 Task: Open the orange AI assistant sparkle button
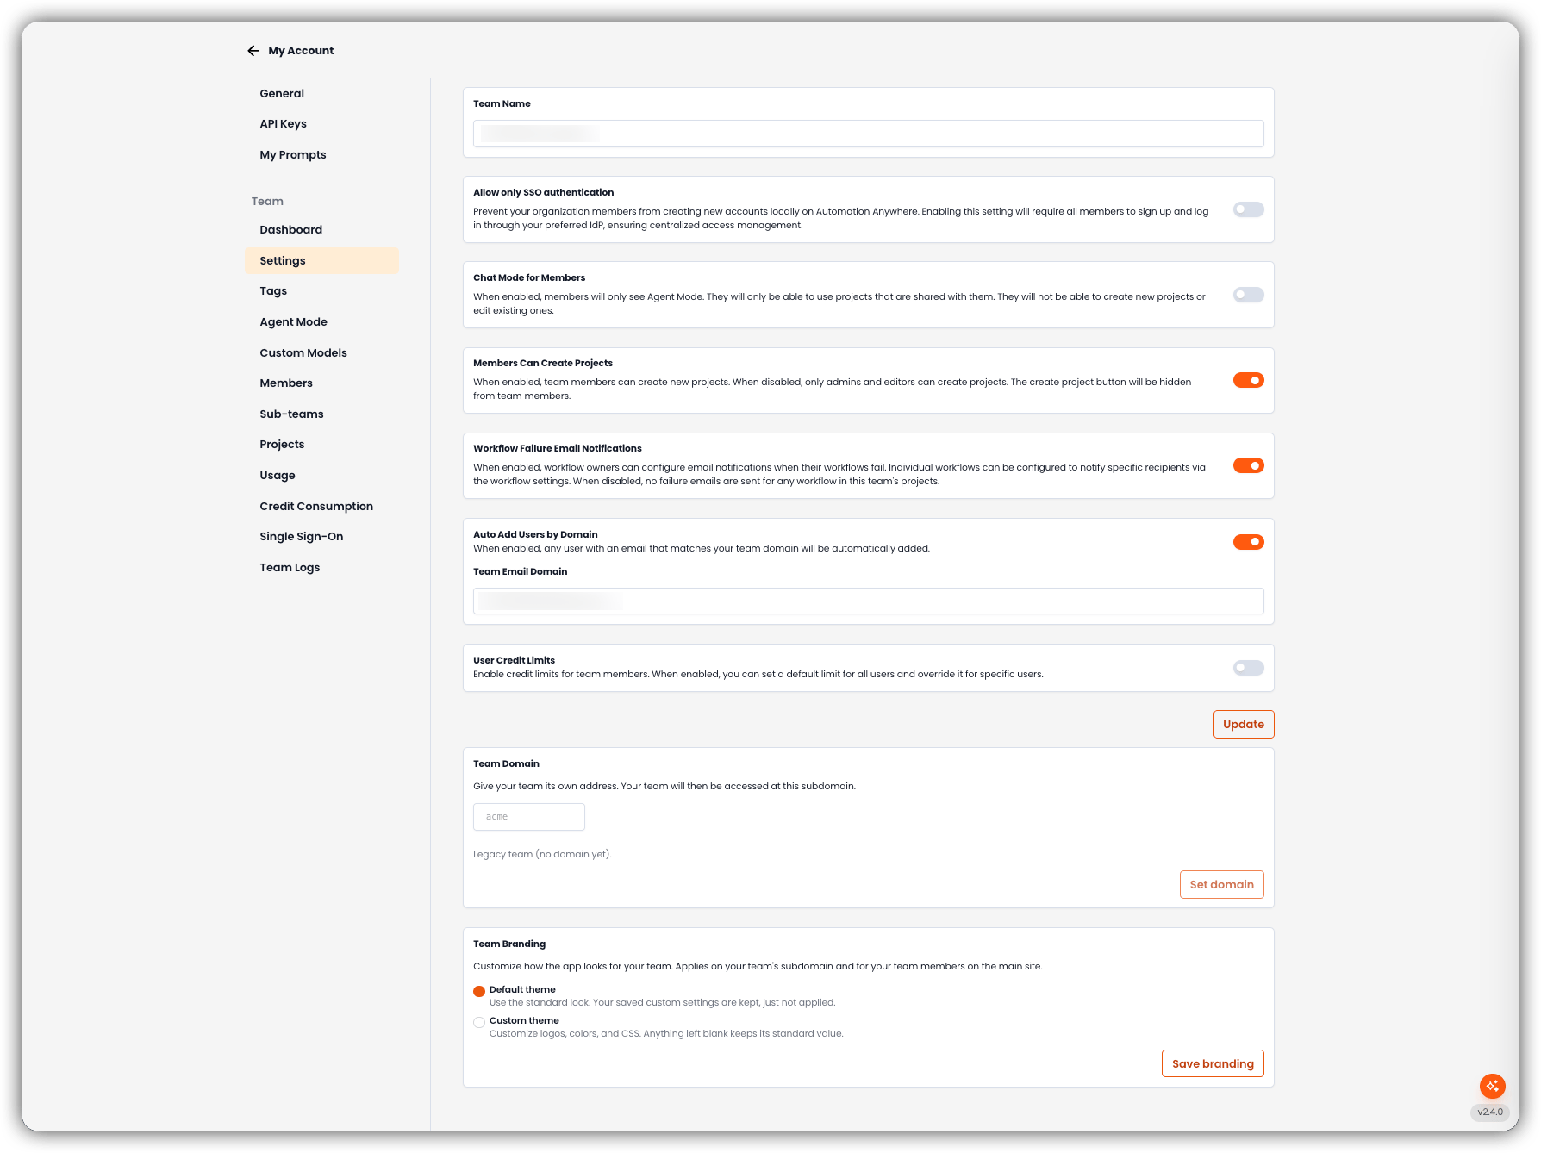1492,1086
